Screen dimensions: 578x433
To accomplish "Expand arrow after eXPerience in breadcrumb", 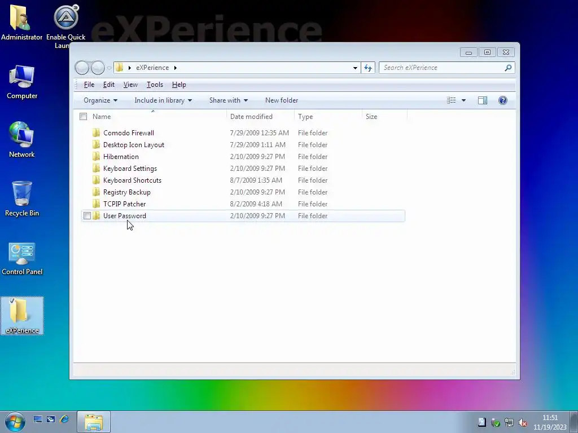I will (x=176, y=68).
